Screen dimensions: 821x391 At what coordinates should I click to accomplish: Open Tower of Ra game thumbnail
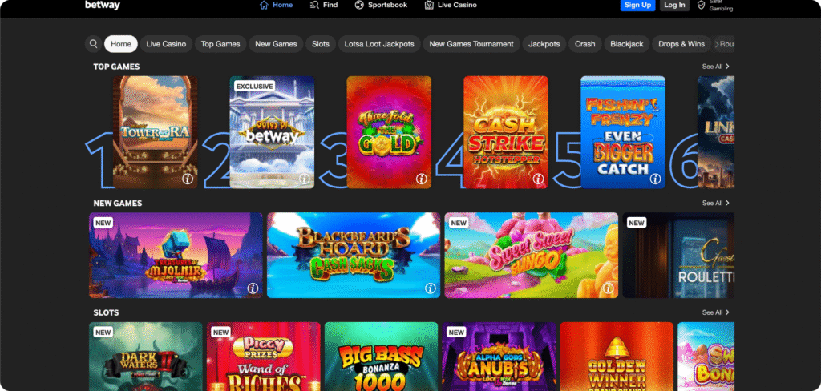point(156,132)
